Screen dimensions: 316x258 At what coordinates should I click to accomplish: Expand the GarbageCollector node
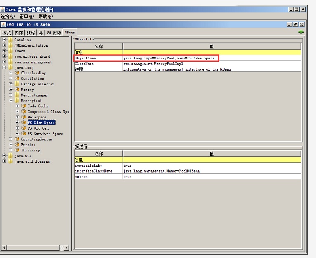(11, 84)
